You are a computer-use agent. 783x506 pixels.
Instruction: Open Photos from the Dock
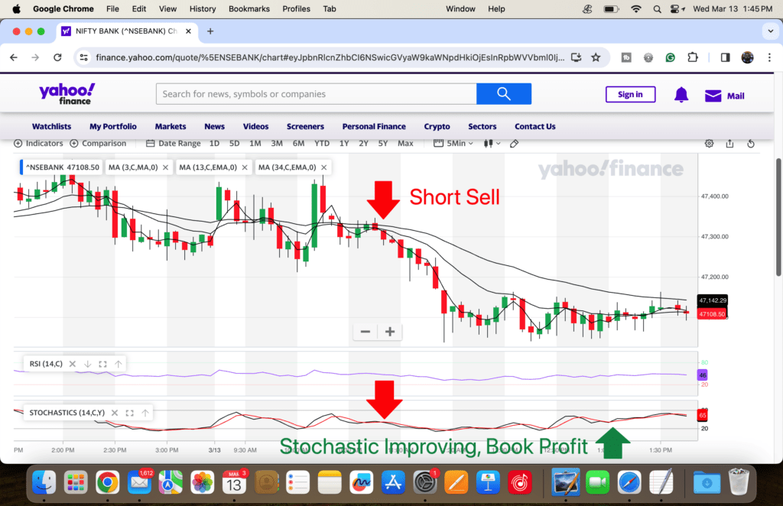click(202, 482)
